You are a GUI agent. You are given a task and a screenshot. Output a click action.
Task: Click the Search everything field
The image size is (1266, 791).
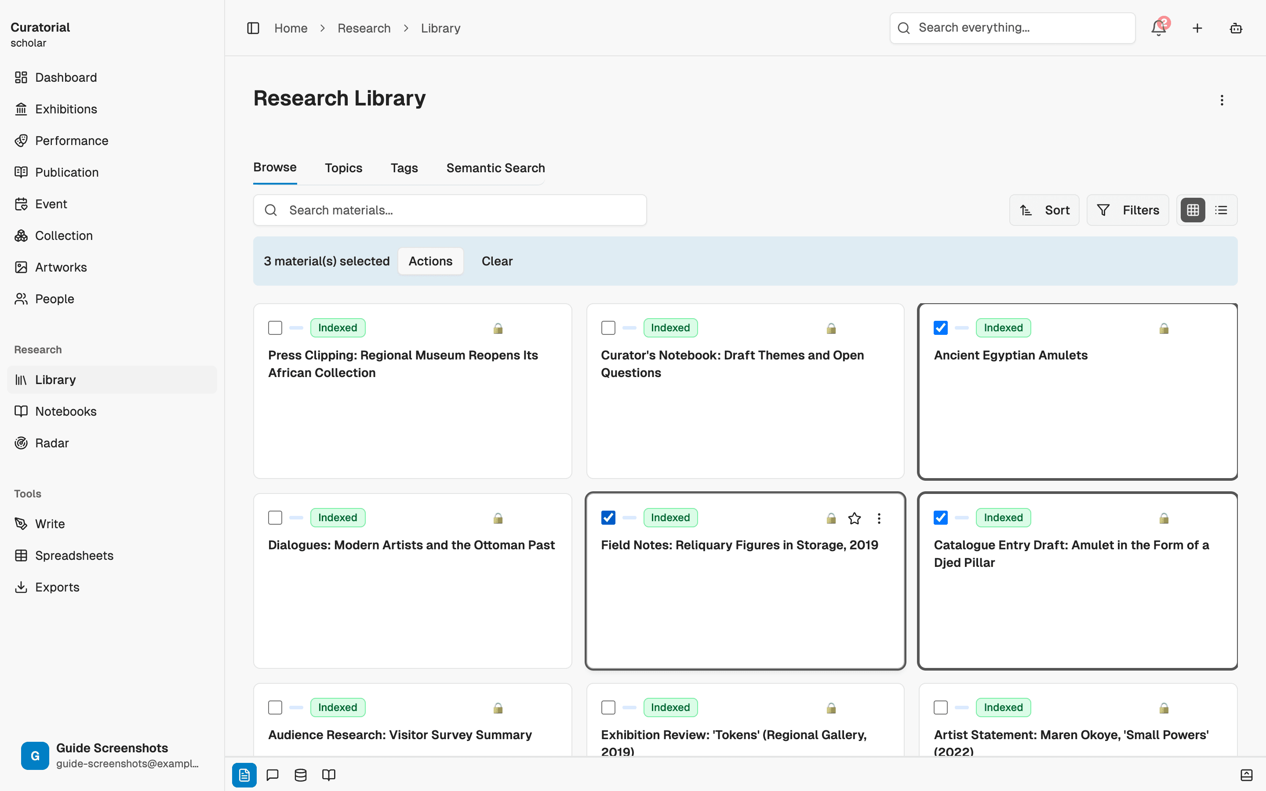click(1013, 28)
